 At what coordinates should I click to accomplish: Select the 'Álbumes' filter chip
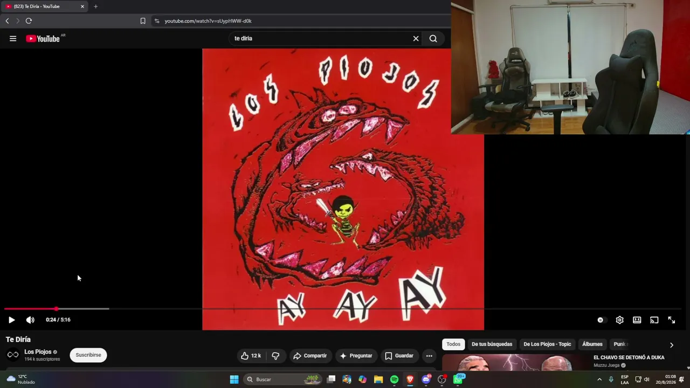coord(592,344)
